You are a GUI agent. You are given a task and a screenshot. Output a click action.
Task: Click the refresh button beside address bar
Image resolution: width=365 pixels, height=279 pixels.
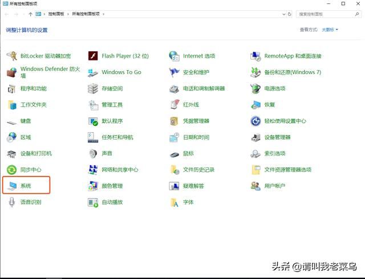289,14
